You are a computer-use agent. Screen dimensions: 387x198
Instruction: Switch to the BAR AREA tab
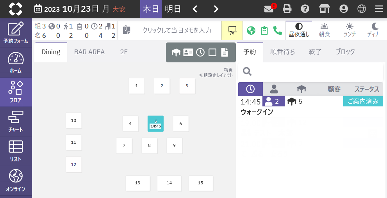tap(89, 52)
